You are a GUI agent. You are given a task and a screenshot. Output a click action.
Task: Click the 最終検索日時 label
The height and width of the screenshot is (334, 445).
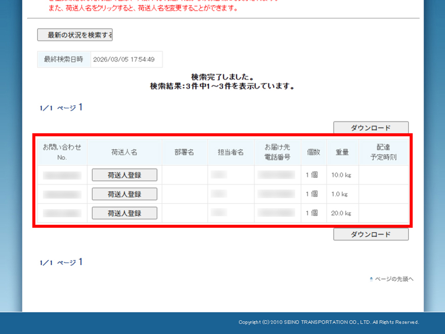point(64,59)
